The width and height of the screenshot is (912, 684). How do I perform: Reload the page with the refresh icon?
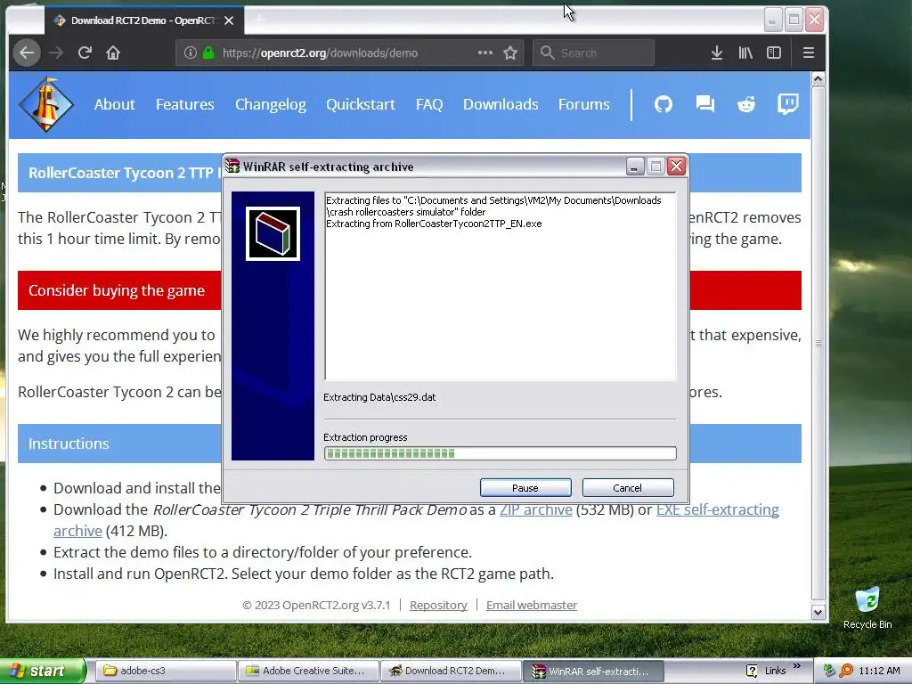coord(85,53)
